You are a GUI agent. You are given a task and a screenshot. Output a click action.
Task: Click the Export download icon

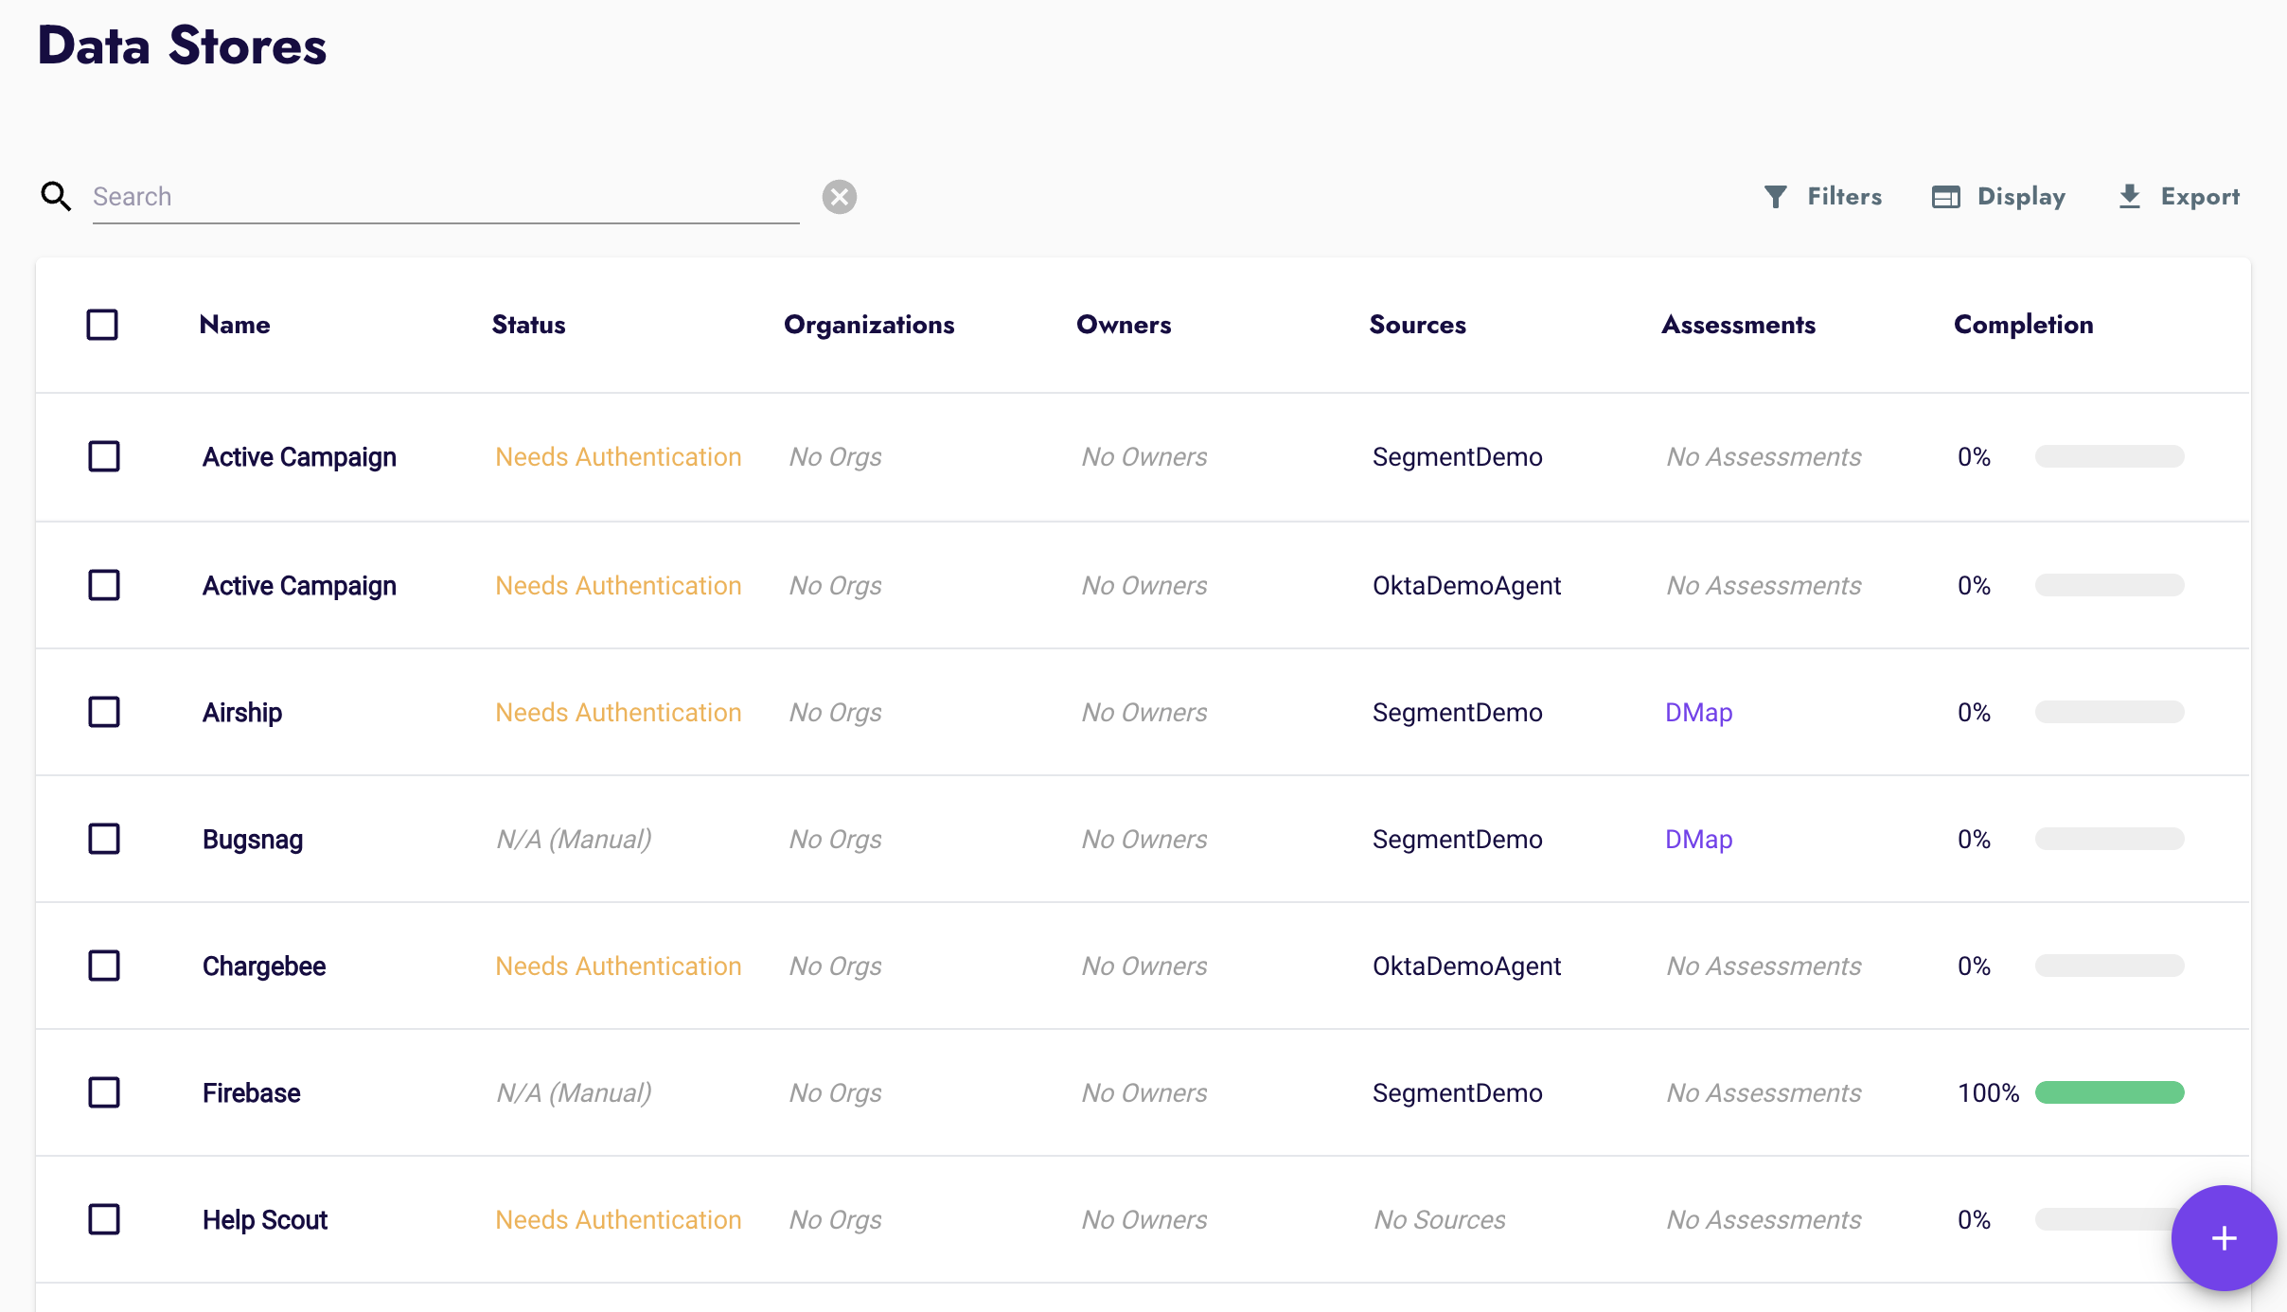[x=2130, y=196]
